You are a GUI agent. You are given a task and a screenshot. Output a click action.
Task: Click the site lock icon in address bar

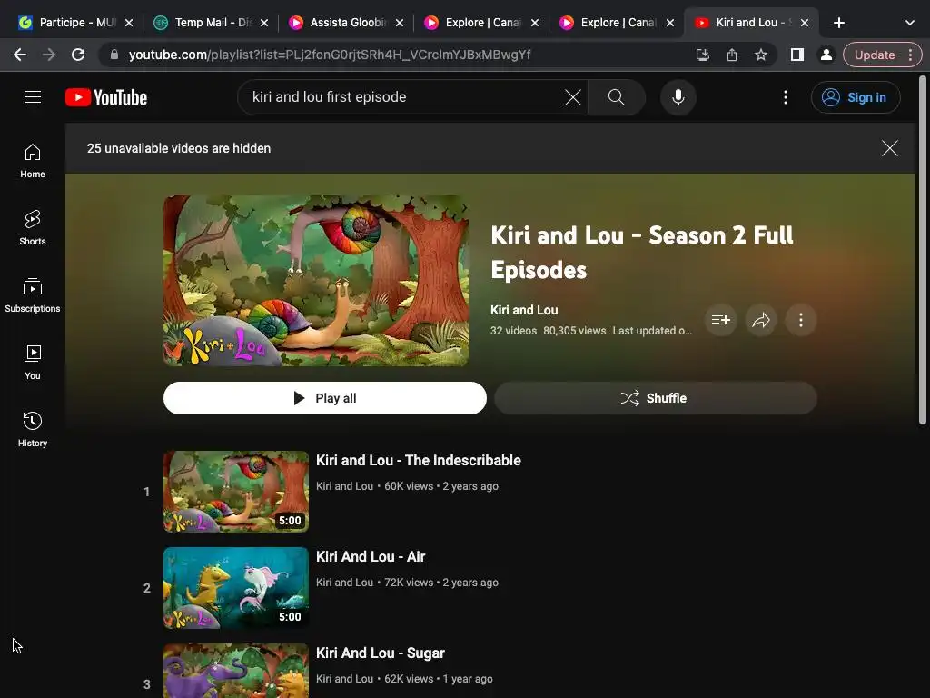tap(114, 55)
